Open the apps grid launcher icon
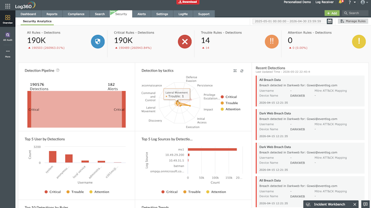This screenshot has width=371, height=208. point(7,6)
